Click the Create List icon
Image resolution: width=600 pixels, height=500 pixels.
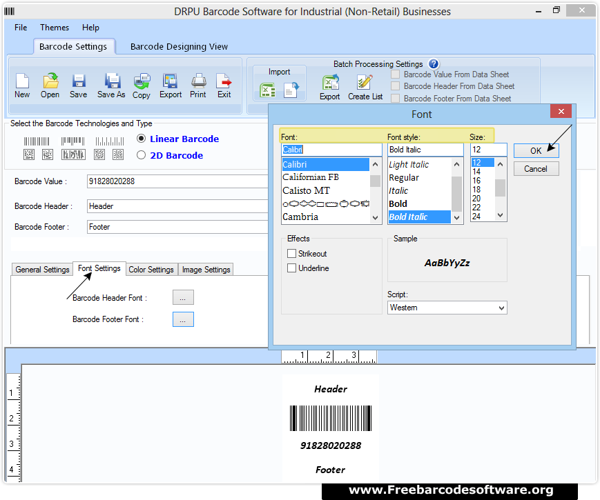click(x=365, y=82)
